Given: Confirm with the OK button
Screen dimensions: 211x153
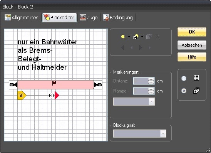Looking at the screenshot, I should 192,32.
